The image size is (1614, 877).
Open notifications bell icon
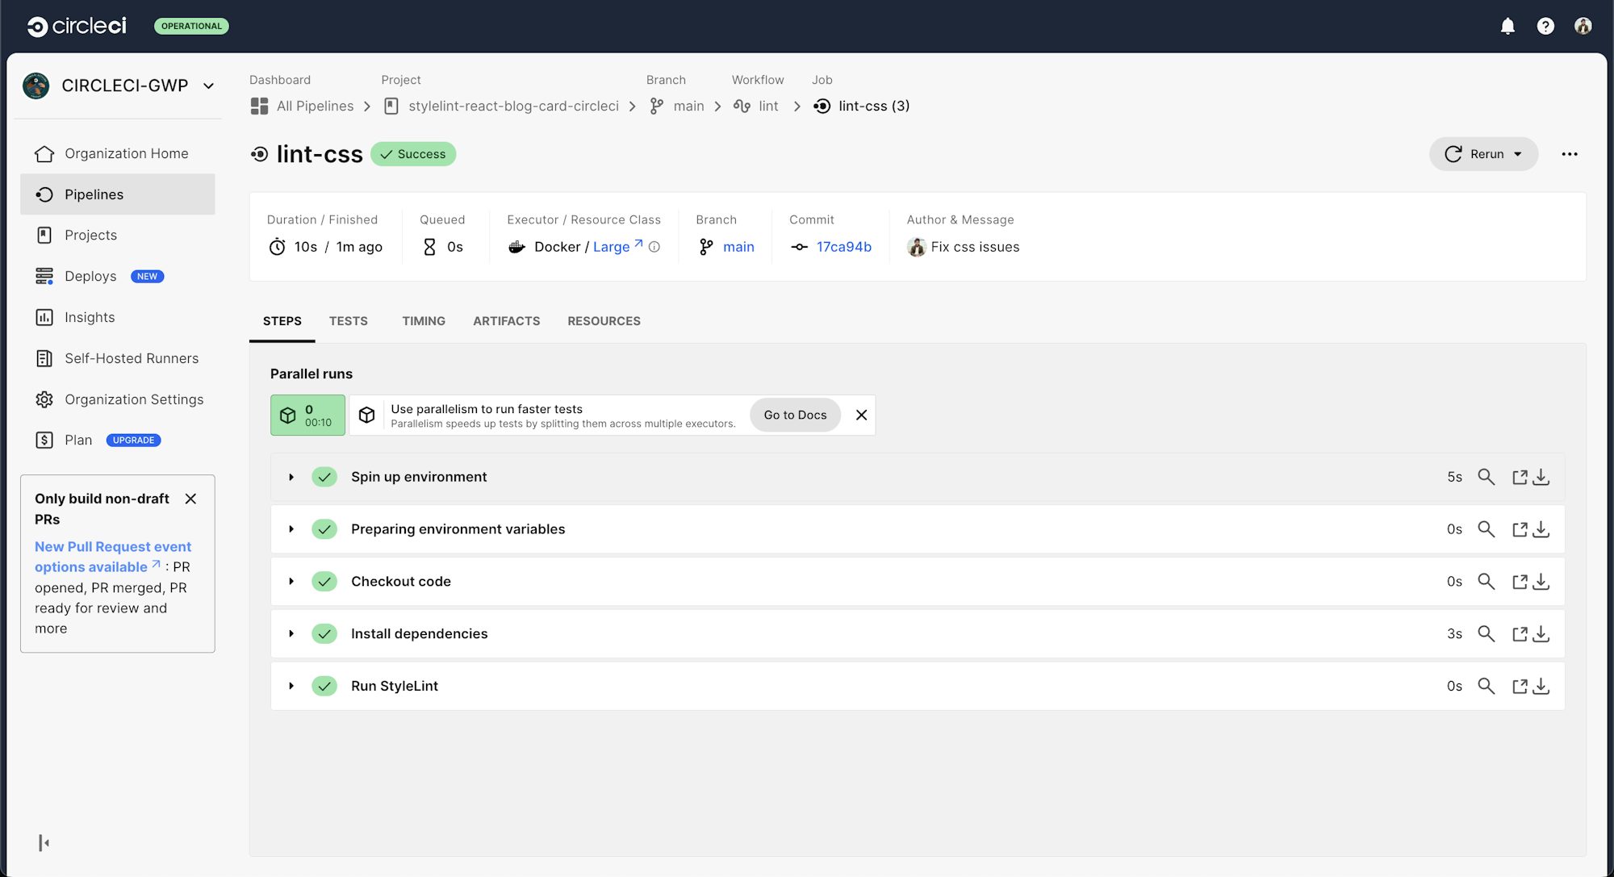(1507, 26)
